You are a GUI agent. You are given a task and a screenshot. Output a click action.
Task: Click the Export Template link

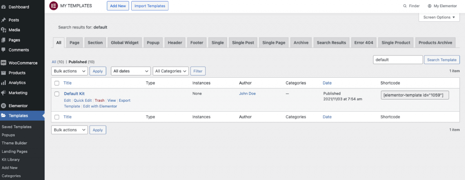124,100
